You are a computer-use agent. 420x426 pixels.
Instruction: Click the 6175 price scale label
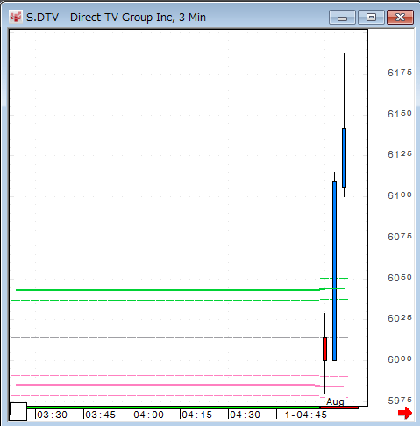(x=400, y=73)
